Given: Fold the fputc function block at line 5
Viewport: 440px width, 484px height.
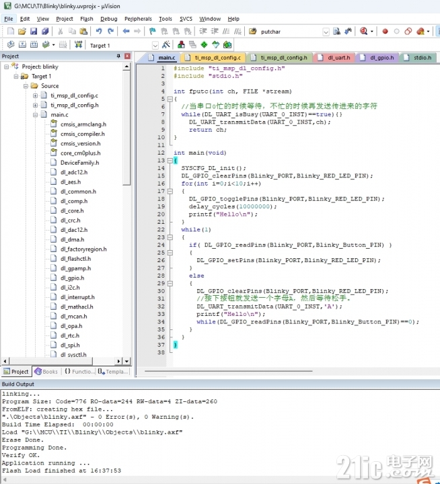Looking at the screenshot, I should tap(170, 99).
